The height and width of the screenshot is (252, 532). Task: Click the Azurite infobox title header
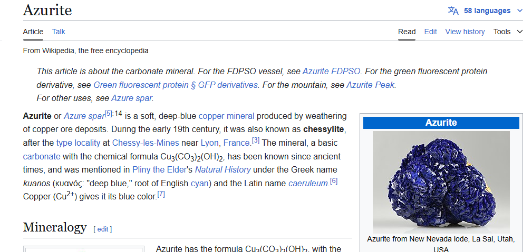click(x=441, y=123)
